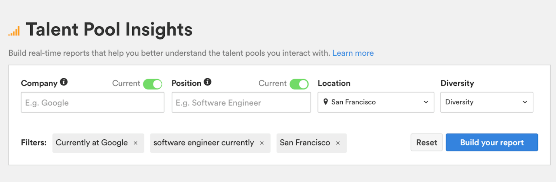The width and height of the screenshot is (556, 182).
Task: Focus the Position input field
Action: (241, 102)
